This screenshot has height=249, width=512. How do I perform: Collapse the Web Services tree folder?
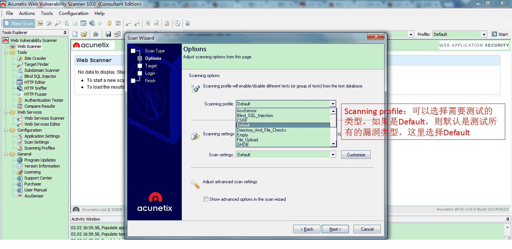[6, 112]
